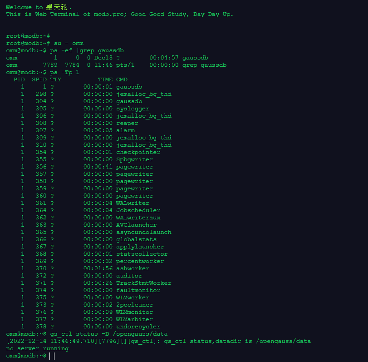
Task: Click the 'TrackStmtWorker' process name
Action: click(143, 283)
